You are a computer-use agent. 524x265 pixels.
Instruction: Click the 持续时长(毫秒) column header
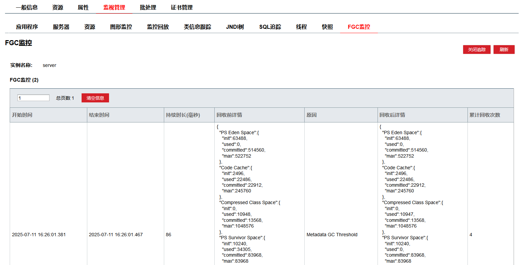click(183, 115)
